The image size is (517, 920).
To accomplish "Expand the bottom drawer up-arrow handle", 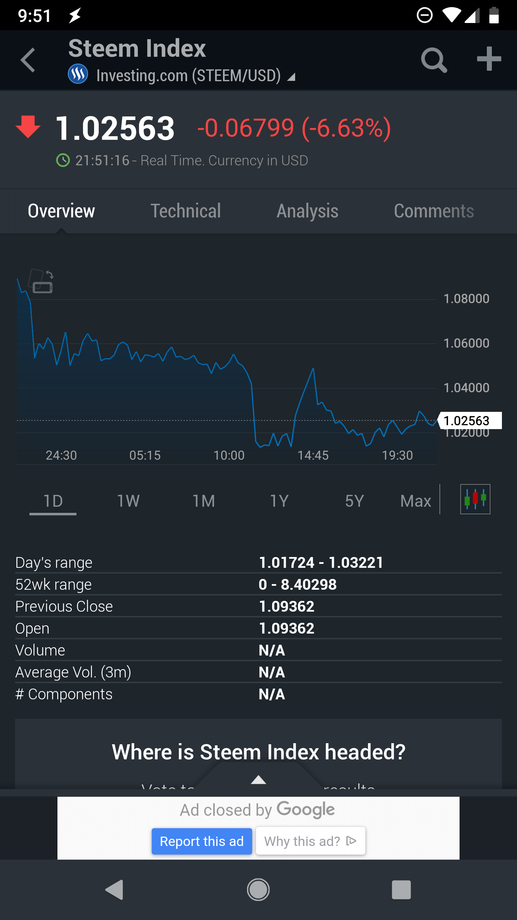I will pyautogui.click(x=258, y=779).
